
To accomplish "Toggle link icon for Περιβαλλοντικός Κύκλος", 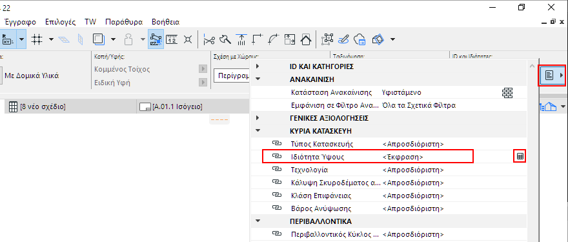I will (277, 234).
